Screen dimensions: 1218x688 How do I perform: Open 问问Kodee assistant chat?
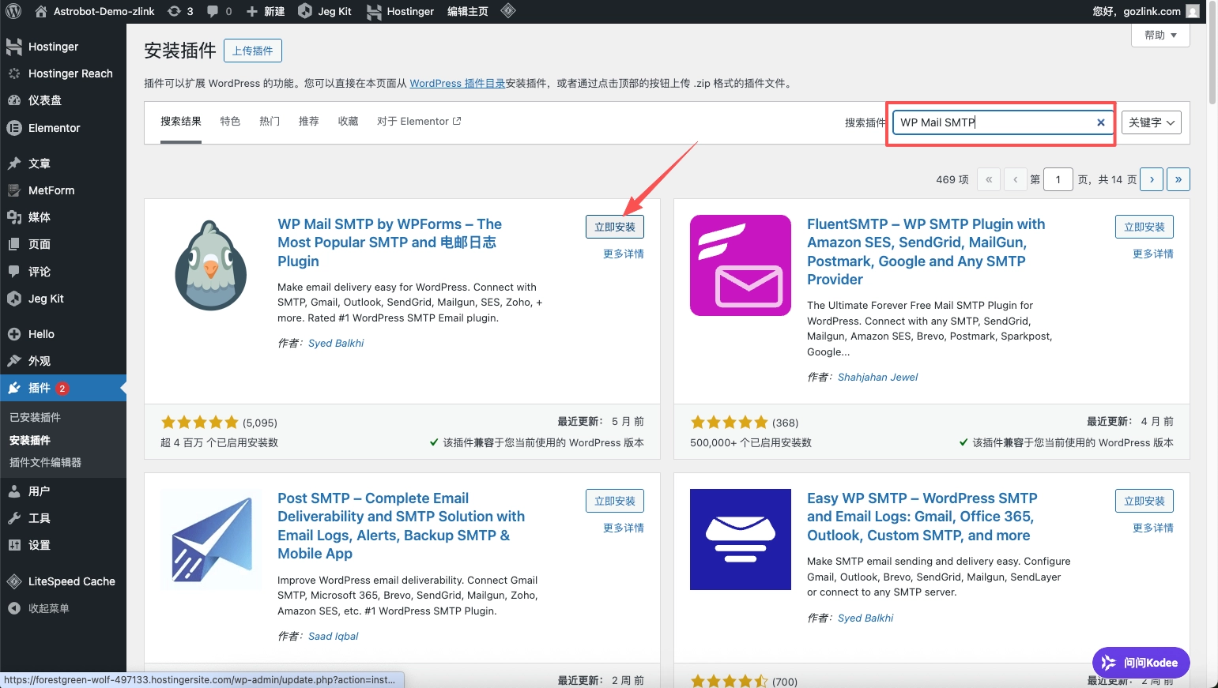point(1141,663)
